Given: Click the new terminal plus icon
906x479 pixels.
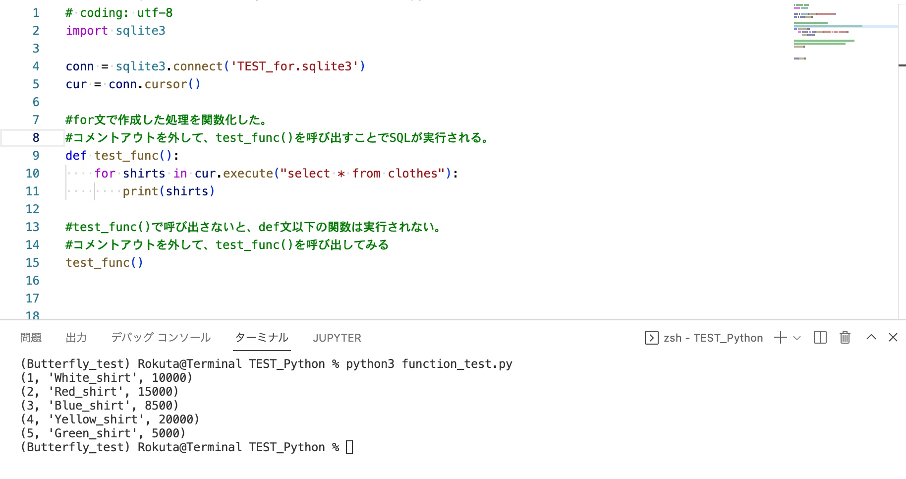Looking at the screenshot, I should (x=781, y=338).
